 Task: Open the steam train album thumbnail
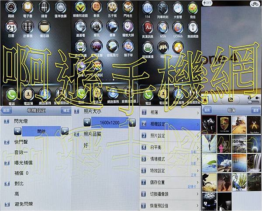coord(239,125)
